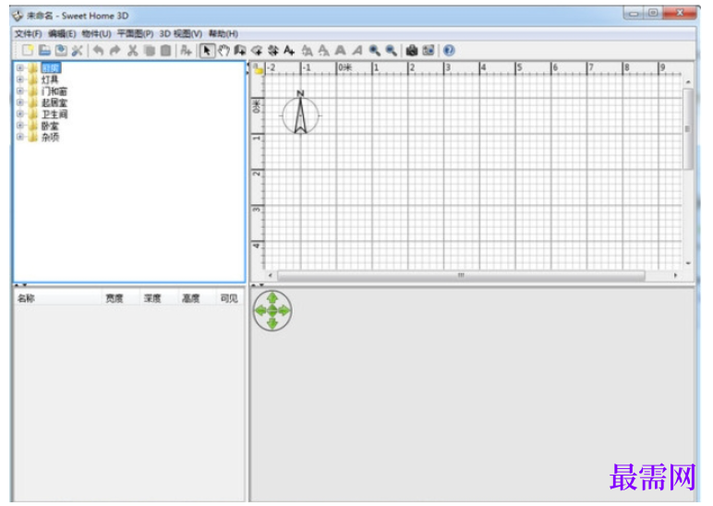Expand the 厨房 furniture category
Screen dimensions: 713x506
pyautogui.click(x=20, y=68)
